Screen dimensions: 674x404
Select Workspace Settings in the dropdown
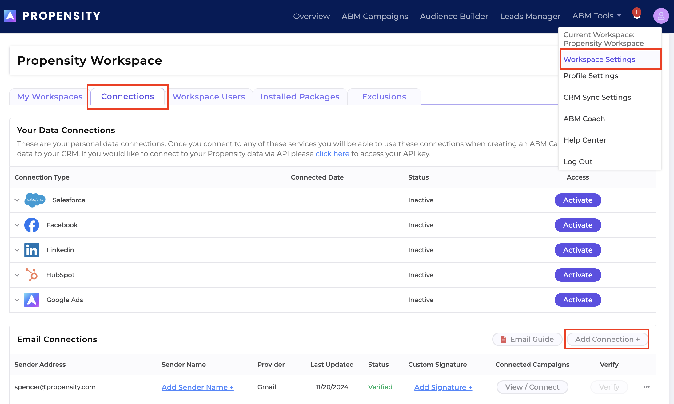(x=610, y=59)
